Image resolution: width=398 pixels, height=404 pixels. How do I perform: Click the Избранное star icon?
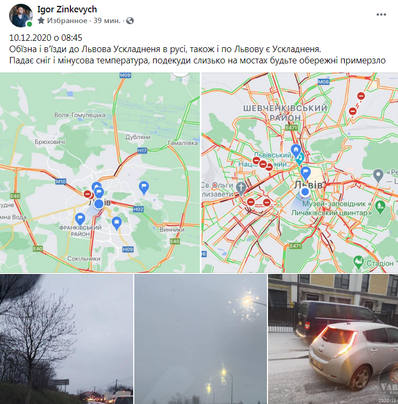(x=41, y=20)
